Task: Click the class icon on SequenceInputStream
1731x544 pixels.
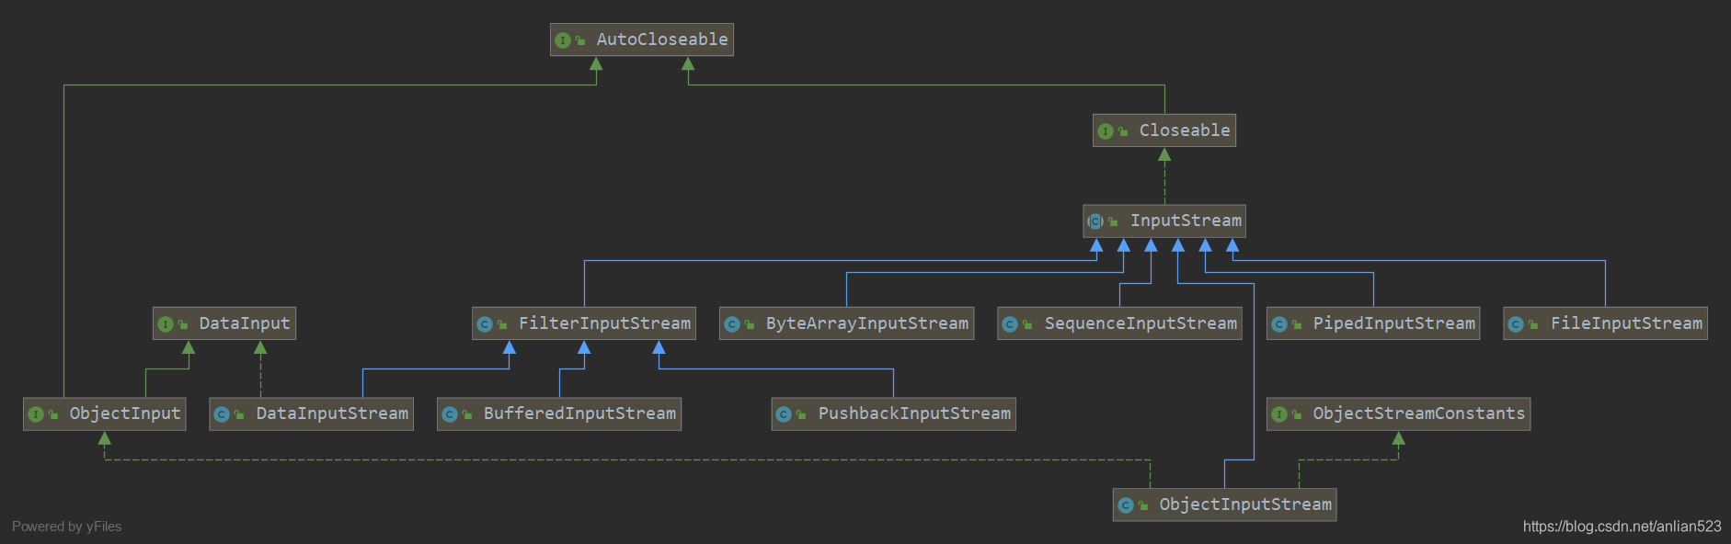Action: coord(1010,324)
